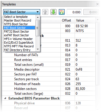
Task: Click value 128 at offset 036
Action: [x=78, y=103]
